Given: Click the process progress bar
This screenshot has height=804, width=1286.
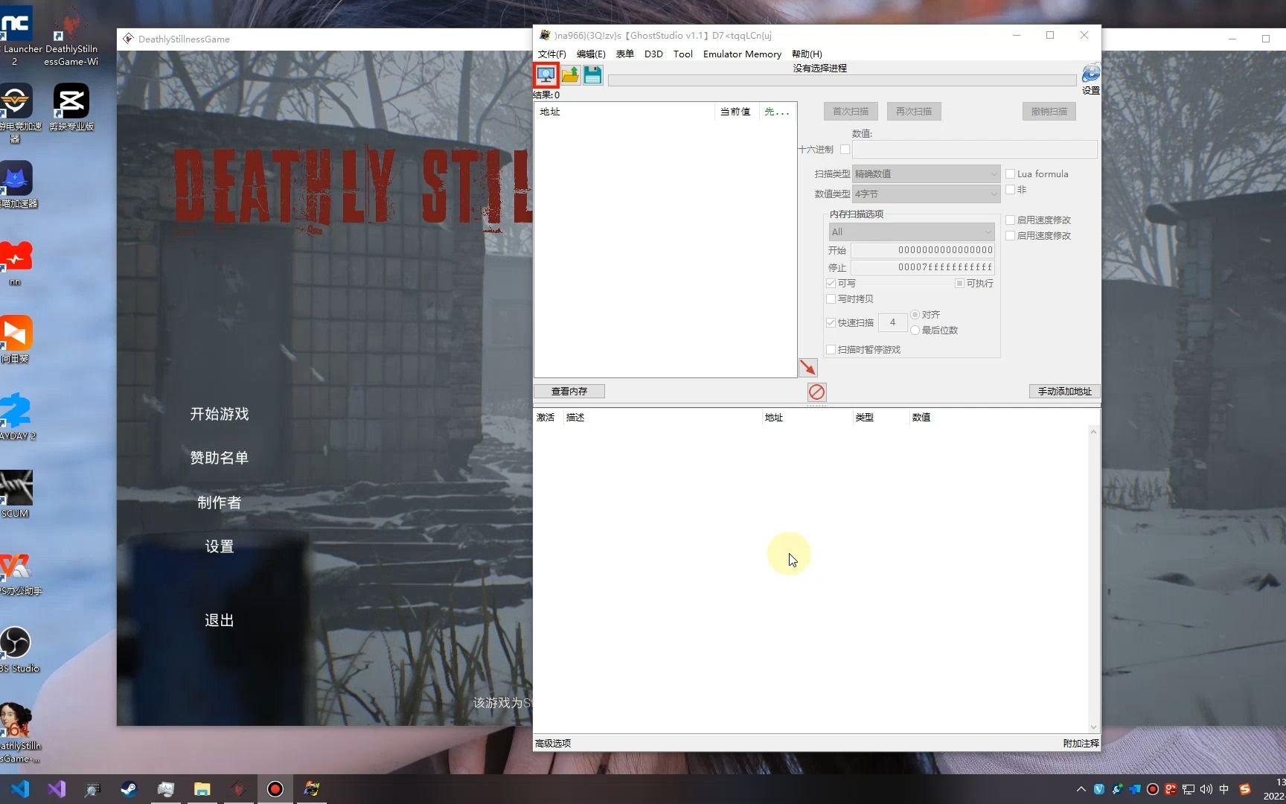Looking at the screenshot, I should [x=842, y=80].
